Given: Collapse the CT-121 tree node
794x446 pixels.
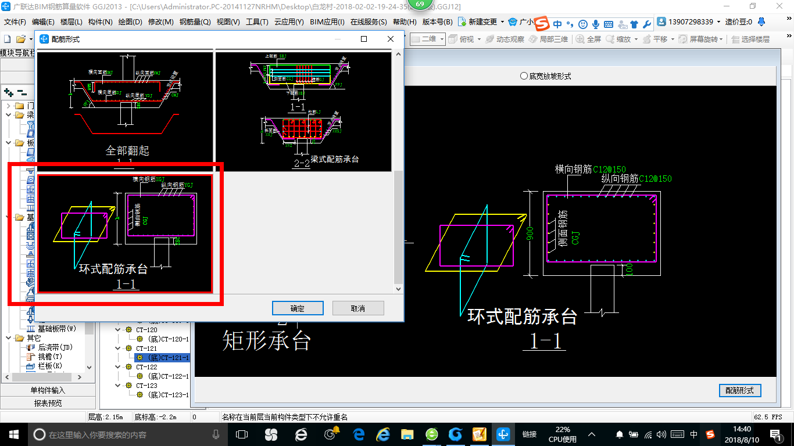Looking at the screenshot, I should (x=119, y=348).
